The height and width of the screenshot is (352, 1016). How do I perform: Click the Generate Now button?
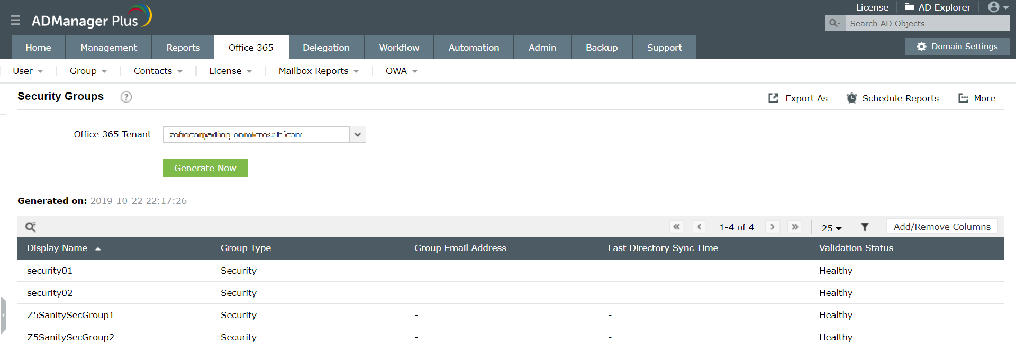point(205,168)
